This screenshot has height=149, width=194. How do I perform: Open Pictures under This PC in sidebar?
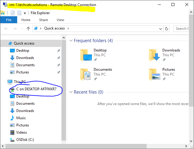click(23, 125)
